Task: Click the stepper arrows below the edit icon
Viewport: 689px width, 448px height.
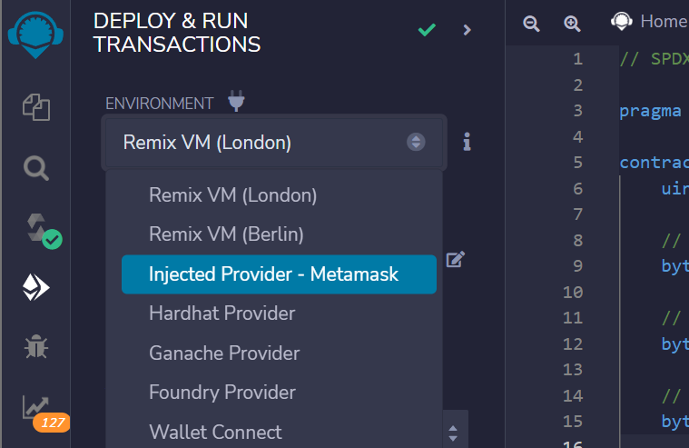Action: tap(453, 433)
